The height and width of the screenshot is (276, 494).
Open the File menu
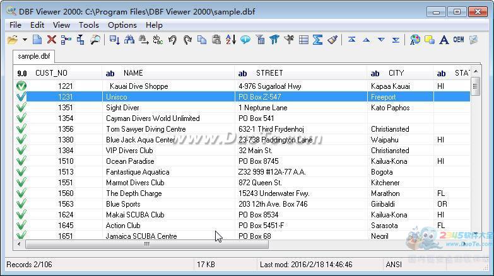pyautogui.click(x=15, y=25)
